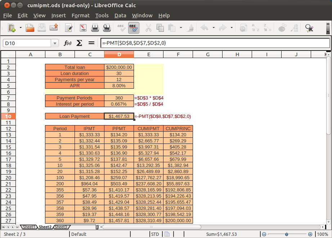Switch to the Sheet3 tab
332x238 pixels.
click(61, 227)
